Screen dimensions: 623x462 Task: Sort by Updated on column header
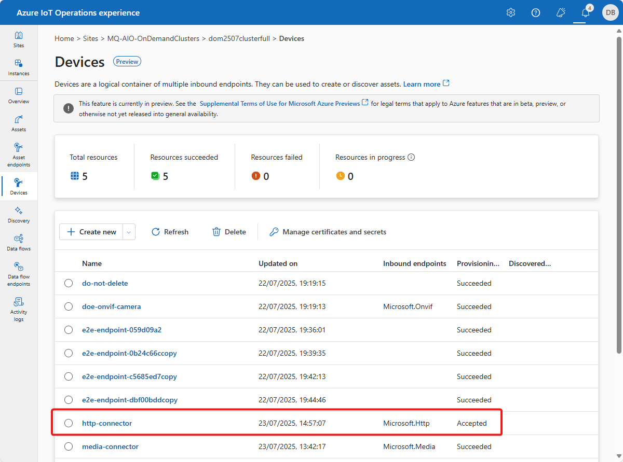(278, 263)
